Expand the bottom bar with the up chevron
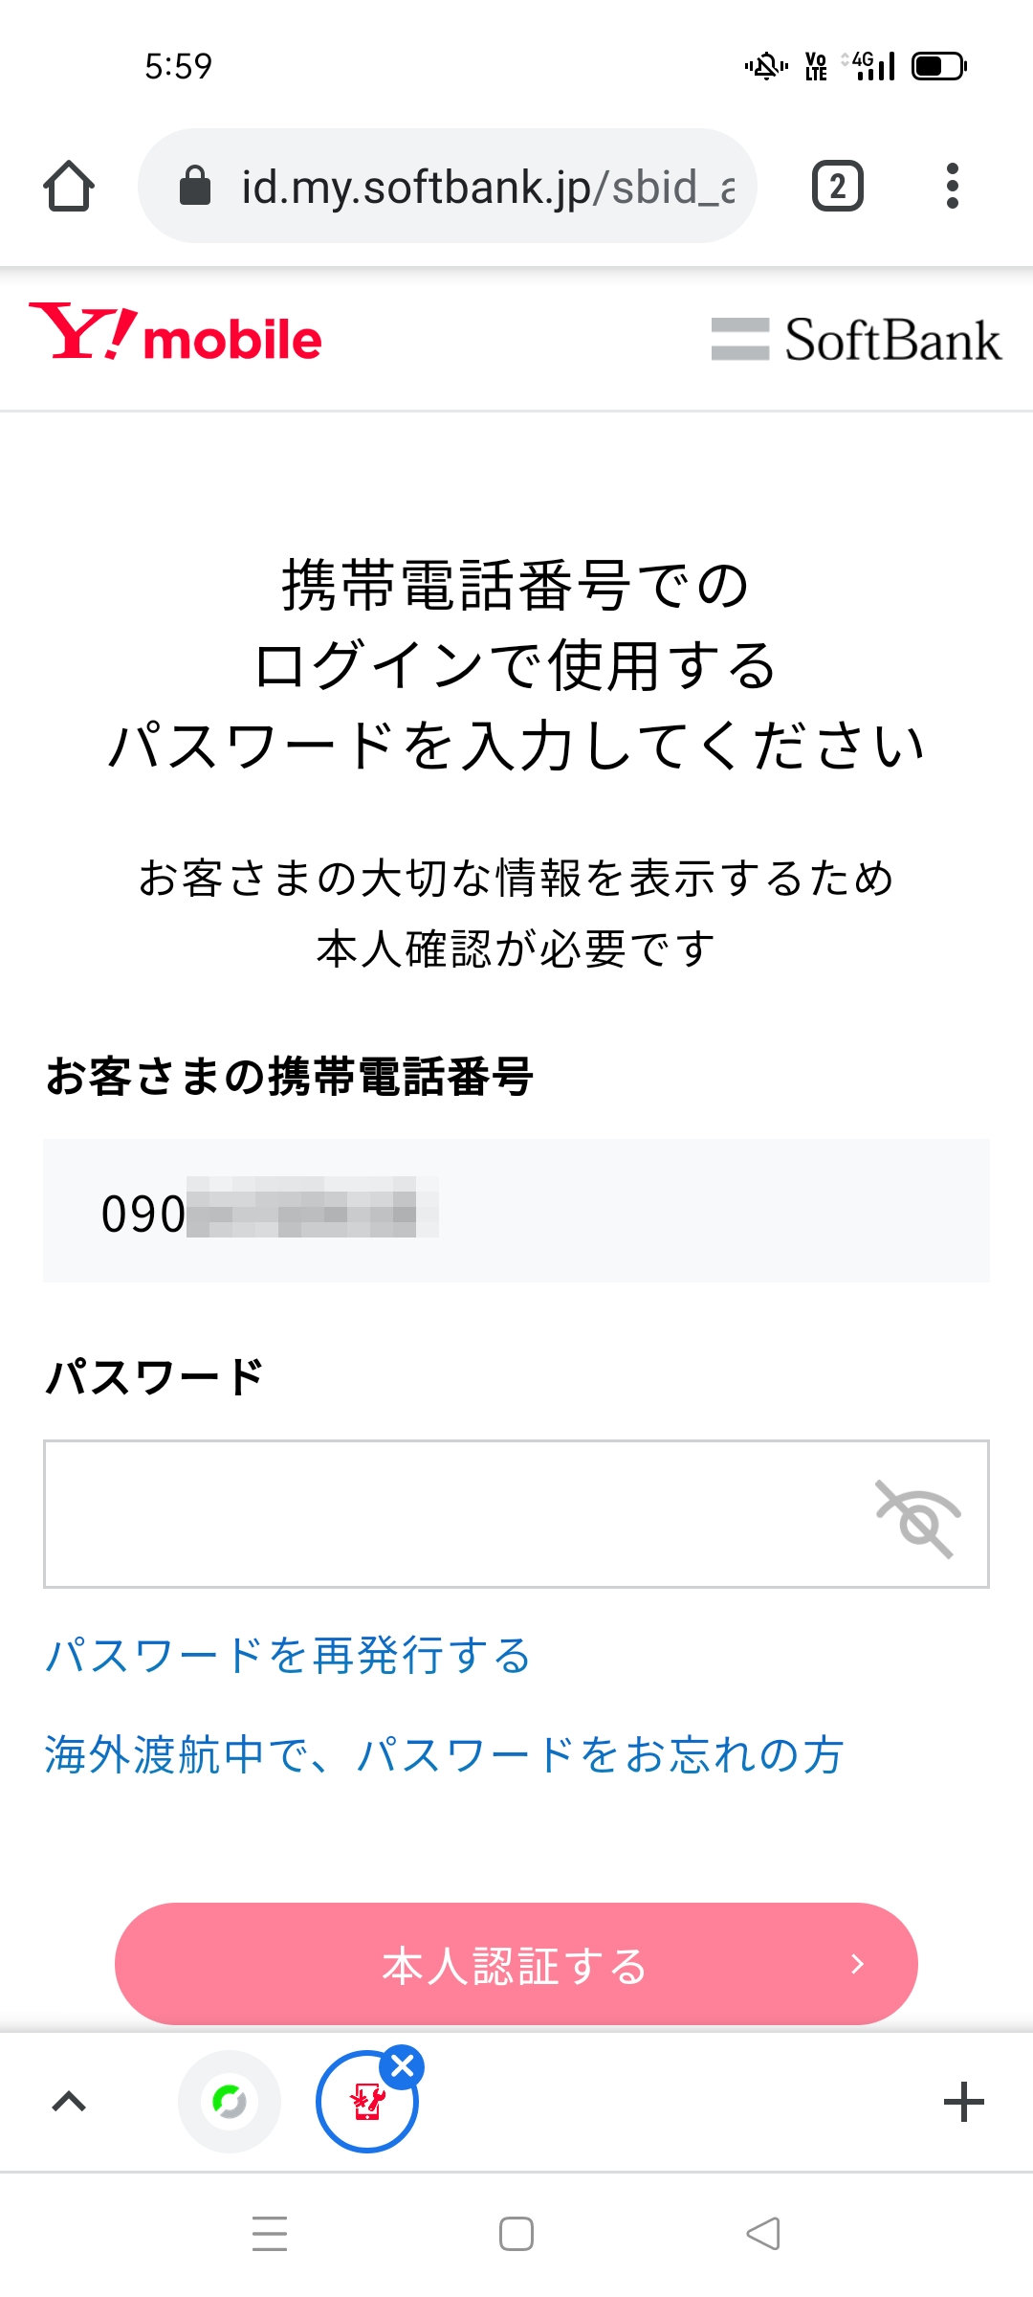1033x2297 pixels. (69, 2102)
